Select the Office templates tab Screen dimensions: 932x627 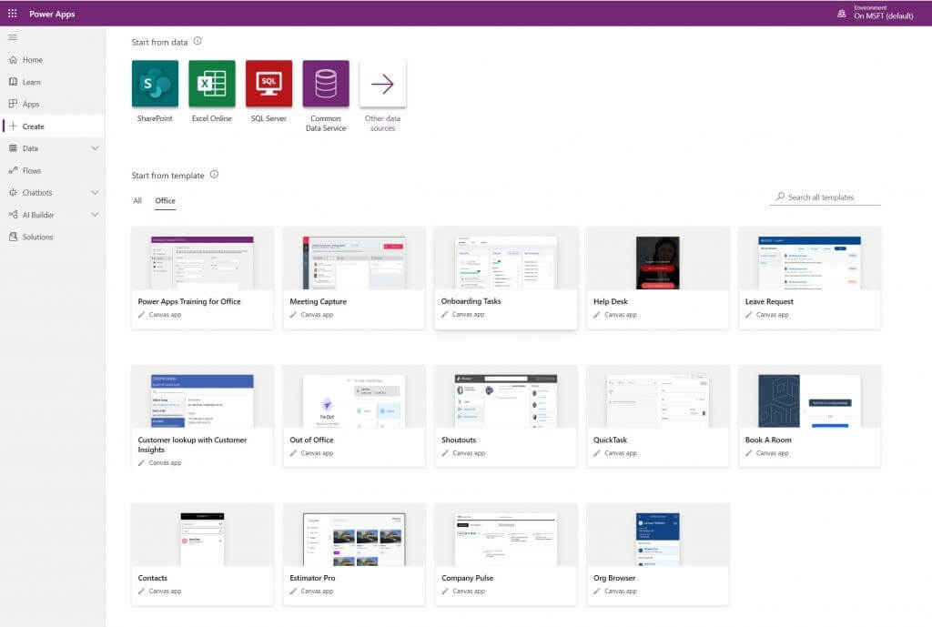pos(165,201)
